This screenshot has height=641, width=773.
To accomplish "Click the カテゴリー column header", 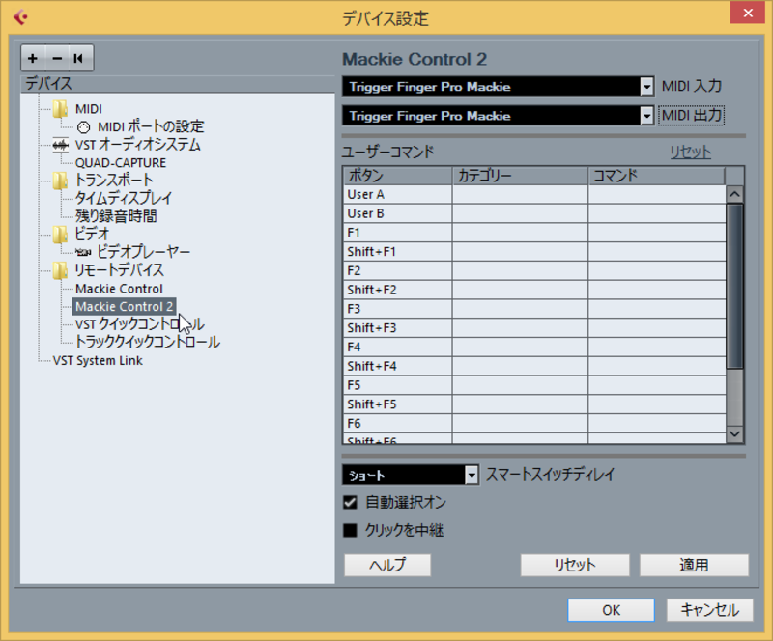I will tap(520, 176).
